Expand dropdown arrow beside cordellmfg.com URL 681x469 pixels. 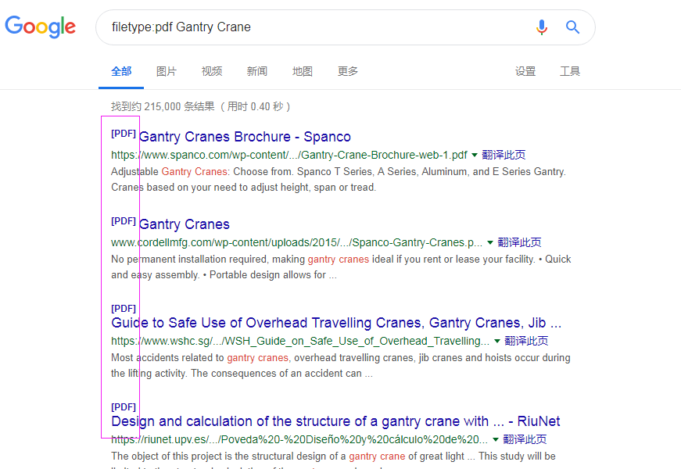coord(490,243)
